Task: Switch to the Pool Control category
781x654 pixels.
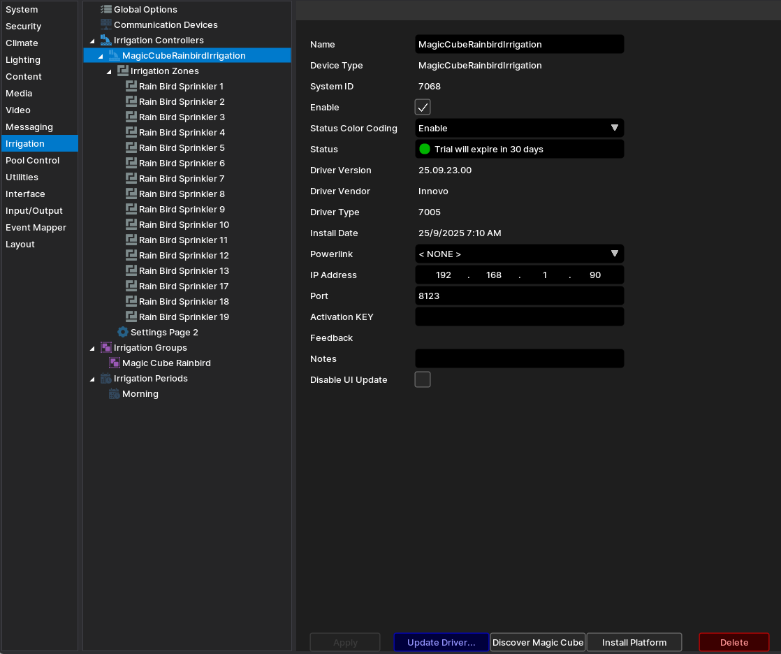Action: click(33, 161)
